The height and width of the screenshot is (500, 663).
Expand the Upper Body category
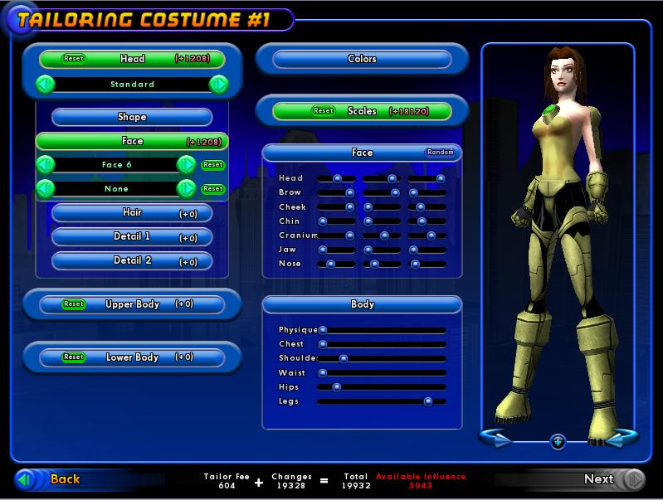tap(132, 304)
